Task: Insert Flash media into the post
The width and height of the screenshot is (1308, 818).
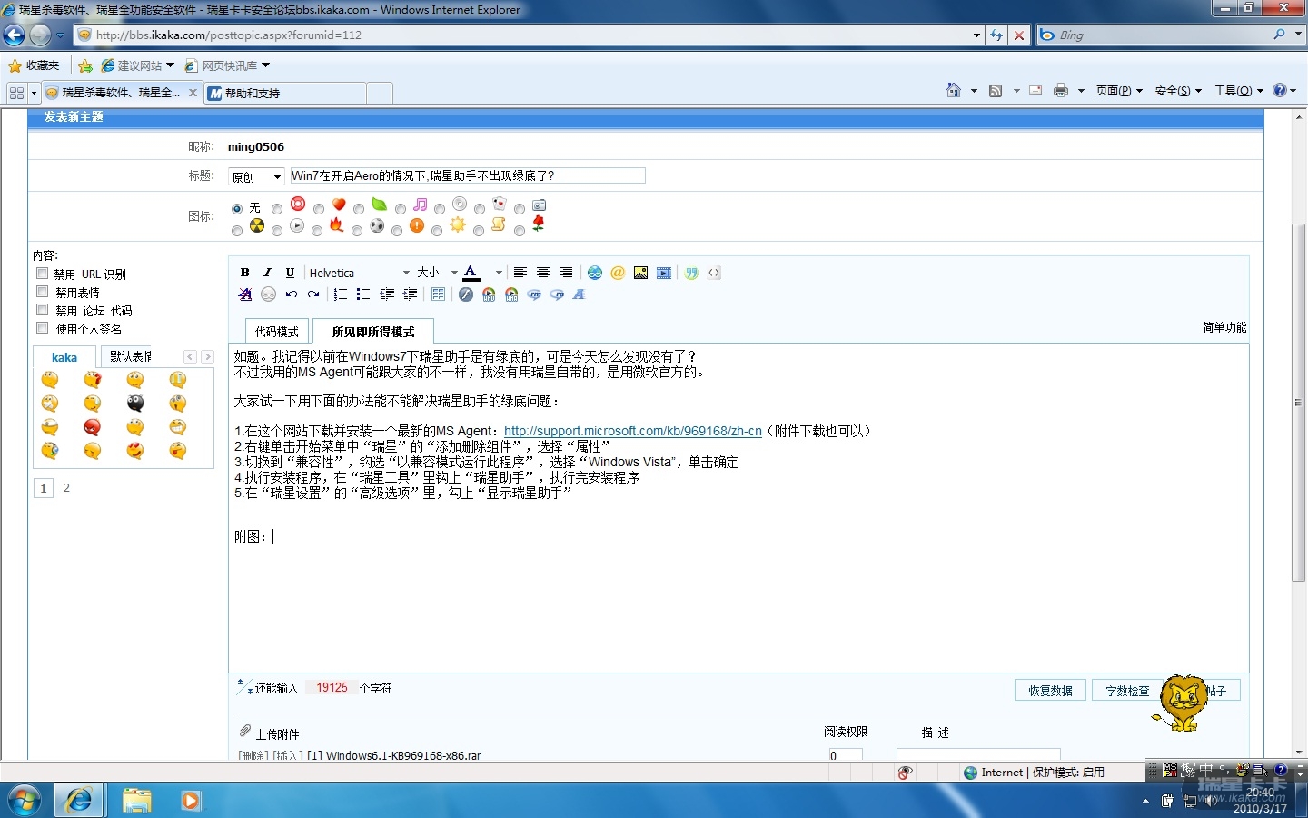Action: click(466, 294)
